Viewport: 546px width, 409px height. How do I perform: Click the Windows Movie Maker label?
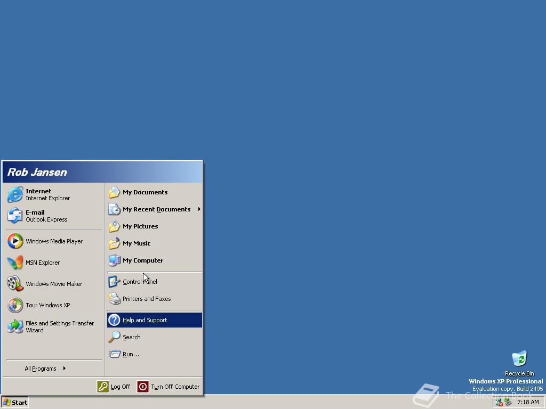click(x=54, y=284)
